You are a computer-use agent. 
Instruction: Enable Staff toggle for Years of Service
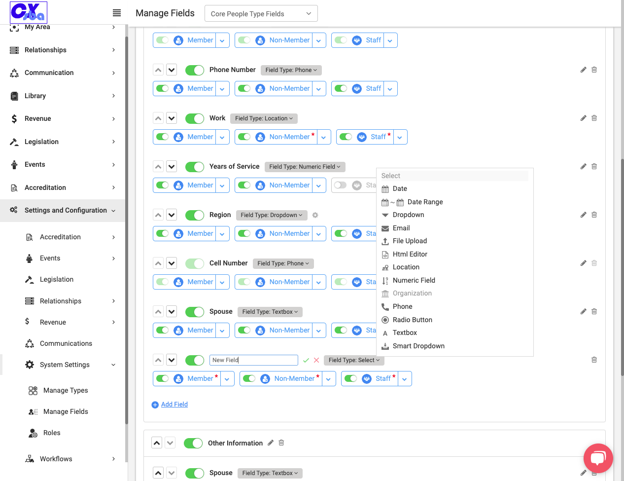[341, 185]
